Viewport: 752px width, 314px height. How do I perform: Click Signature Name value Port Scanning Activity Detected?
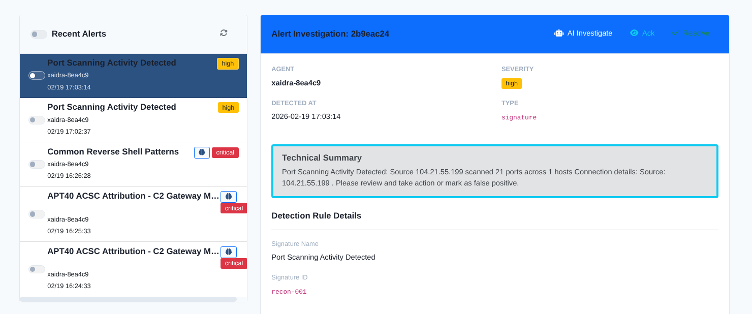tap(323, 257)
